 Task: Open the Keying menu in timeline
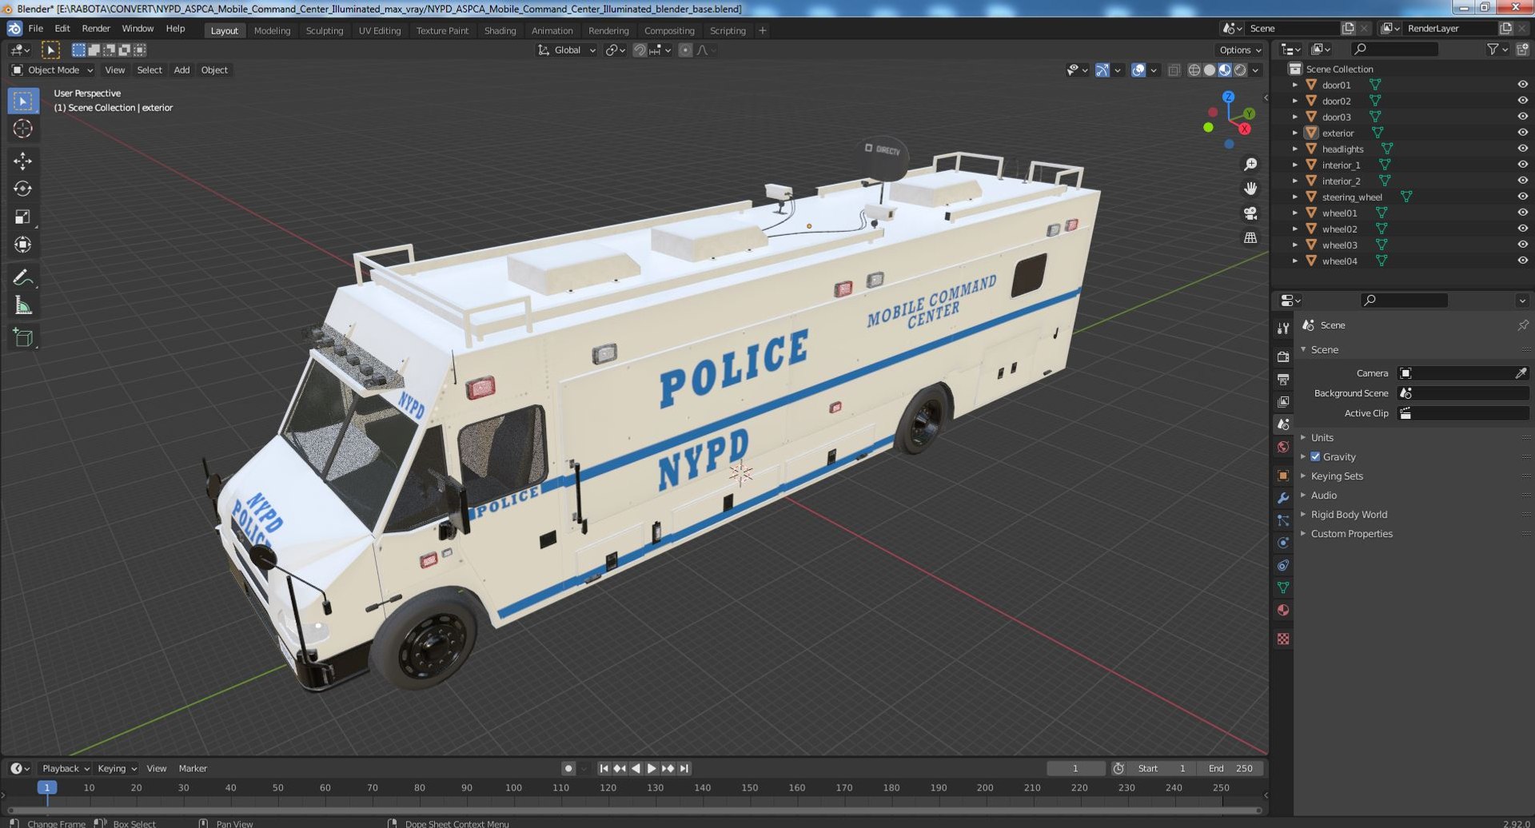pyautogui.click(x=117, y=769)
